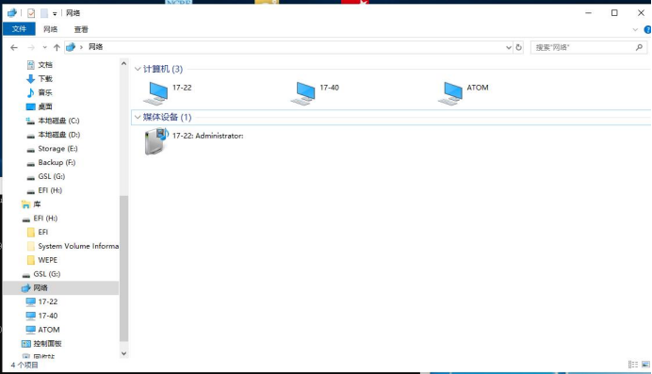
Task: Open the help question mark button
Action: [647, 29]
